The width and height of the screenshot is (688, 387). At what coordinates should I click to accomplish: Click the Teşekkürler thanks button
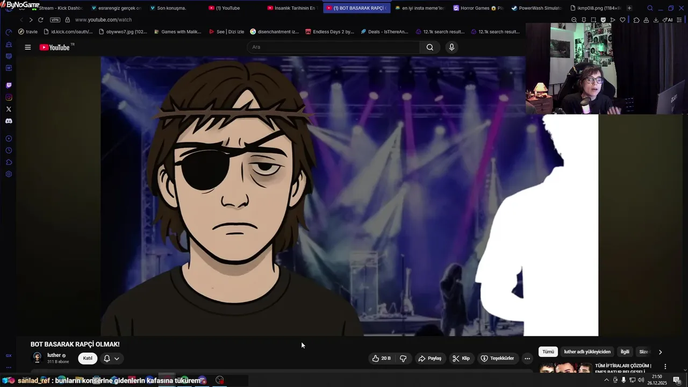497,359
